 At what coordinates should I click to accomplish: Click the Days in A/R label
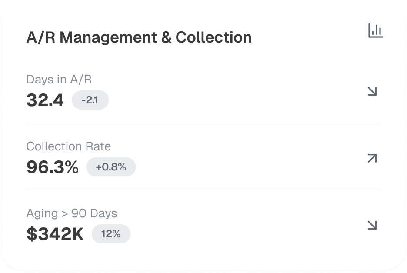tap(59, 80)
